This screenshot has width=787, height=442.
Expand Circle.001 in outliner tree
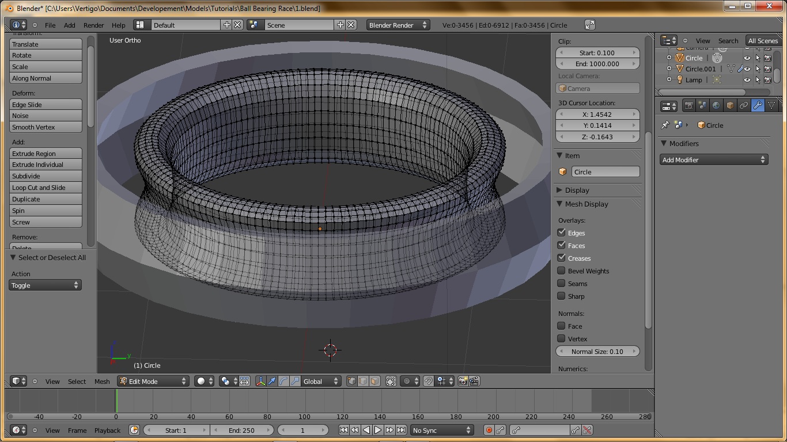[669, 68]
